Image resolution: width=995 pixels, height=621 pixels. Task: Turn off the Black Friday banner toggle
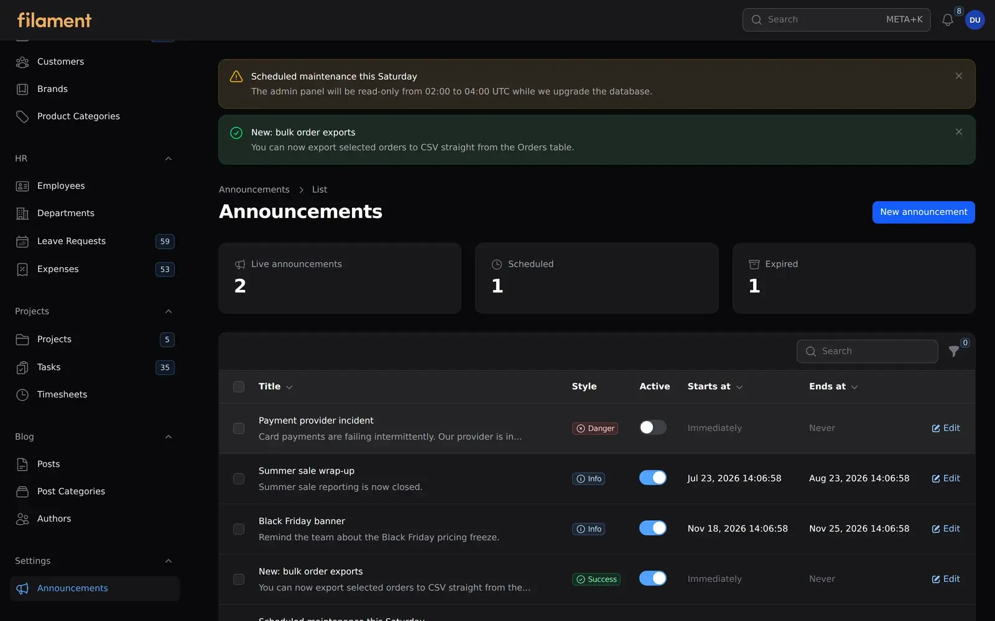[653, 528]
